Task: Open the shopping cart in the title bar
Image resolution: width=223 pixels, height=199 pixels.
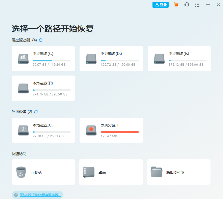Action: point(176,5)
